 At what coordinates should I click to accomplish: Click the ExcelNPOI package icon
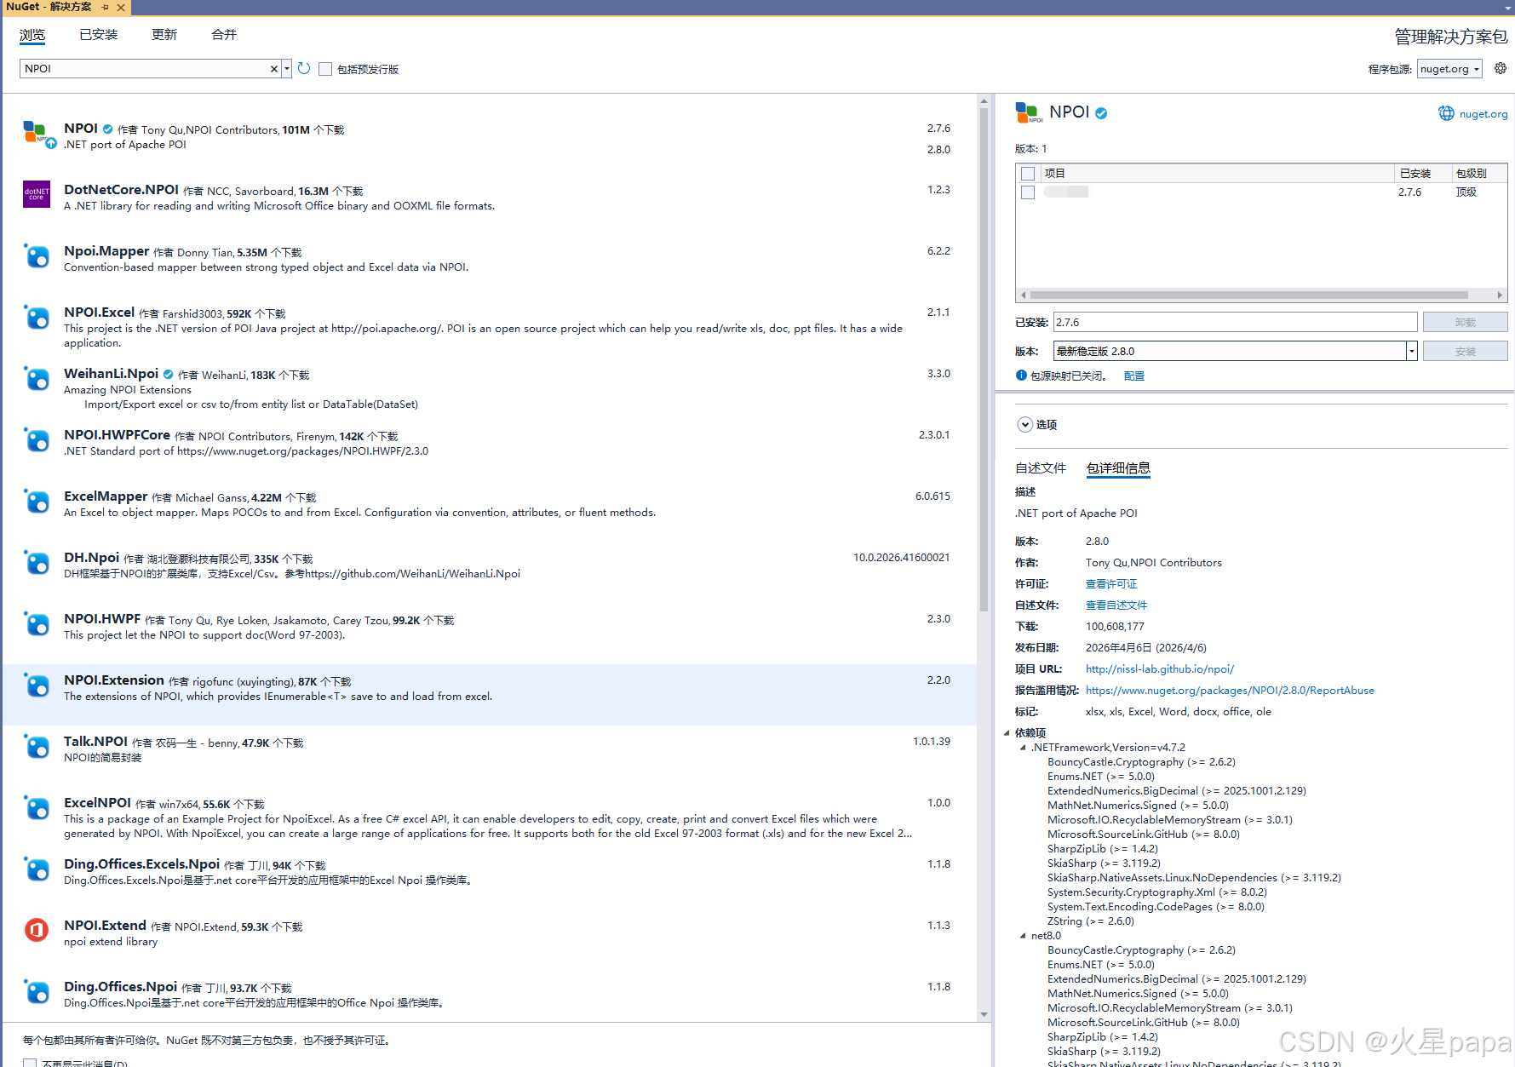click(x=37, y=807)
